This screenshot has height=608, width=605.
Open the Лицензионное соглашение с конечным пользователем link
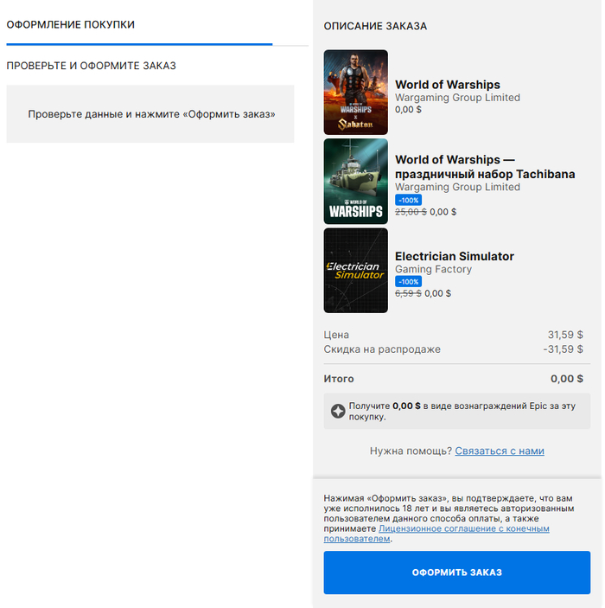click(x=436, y=534)
